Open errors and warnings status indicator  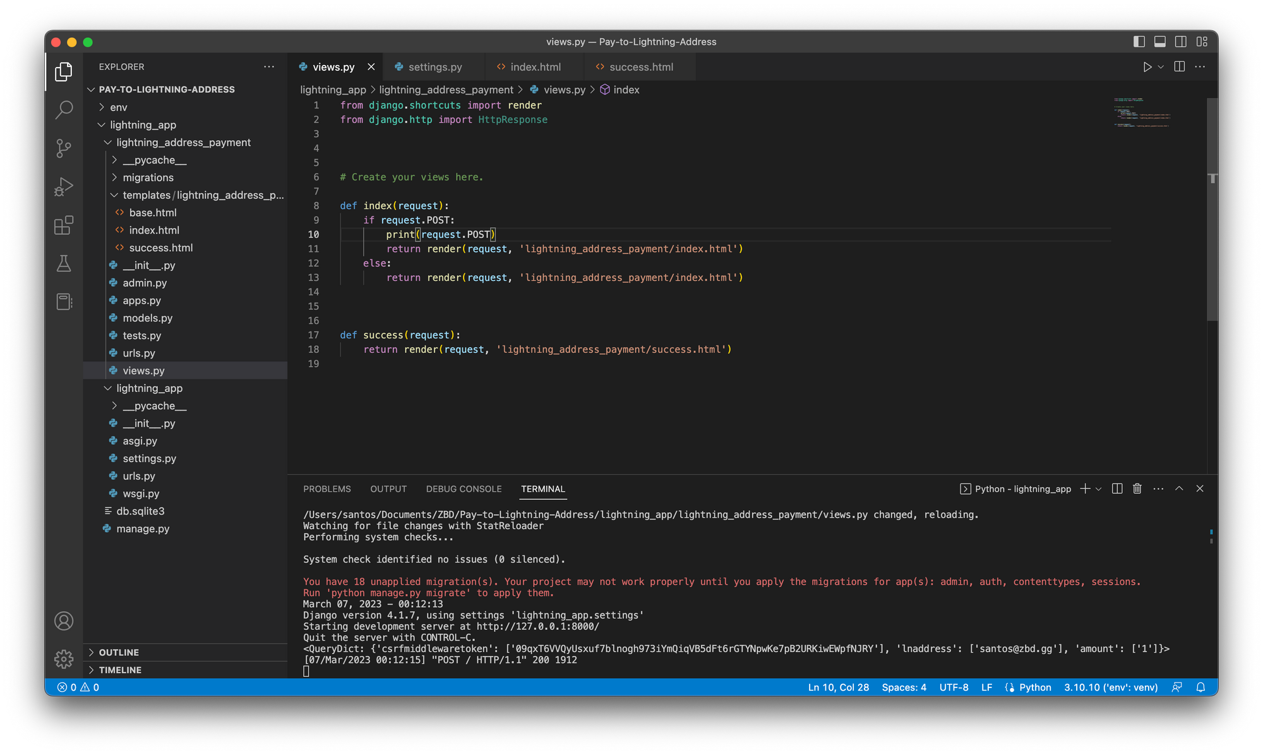[78, 687]
